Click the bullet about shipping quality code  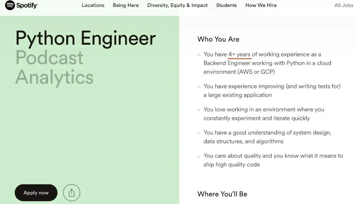(x=273, y=160)
